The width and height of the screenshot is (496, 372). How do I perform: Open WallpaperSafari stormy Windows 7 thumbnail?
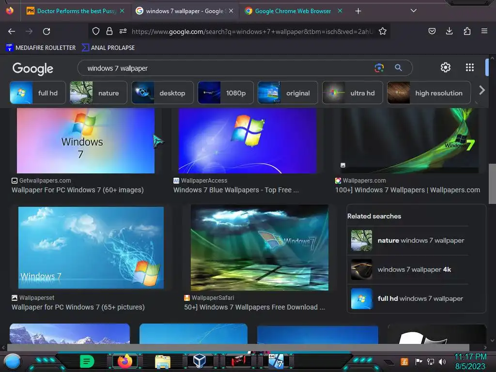(x=260, y=248)
